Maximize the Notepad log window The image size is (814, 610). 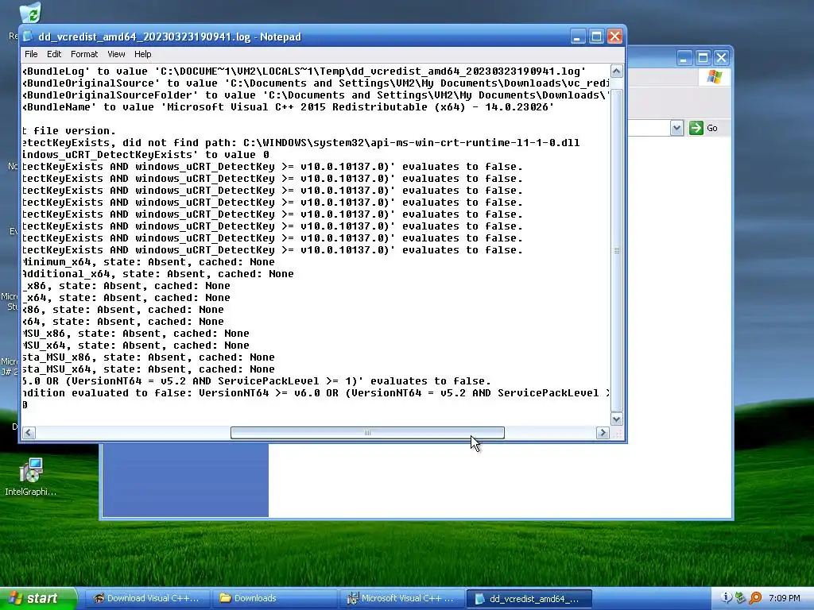[x=596, y=37]
